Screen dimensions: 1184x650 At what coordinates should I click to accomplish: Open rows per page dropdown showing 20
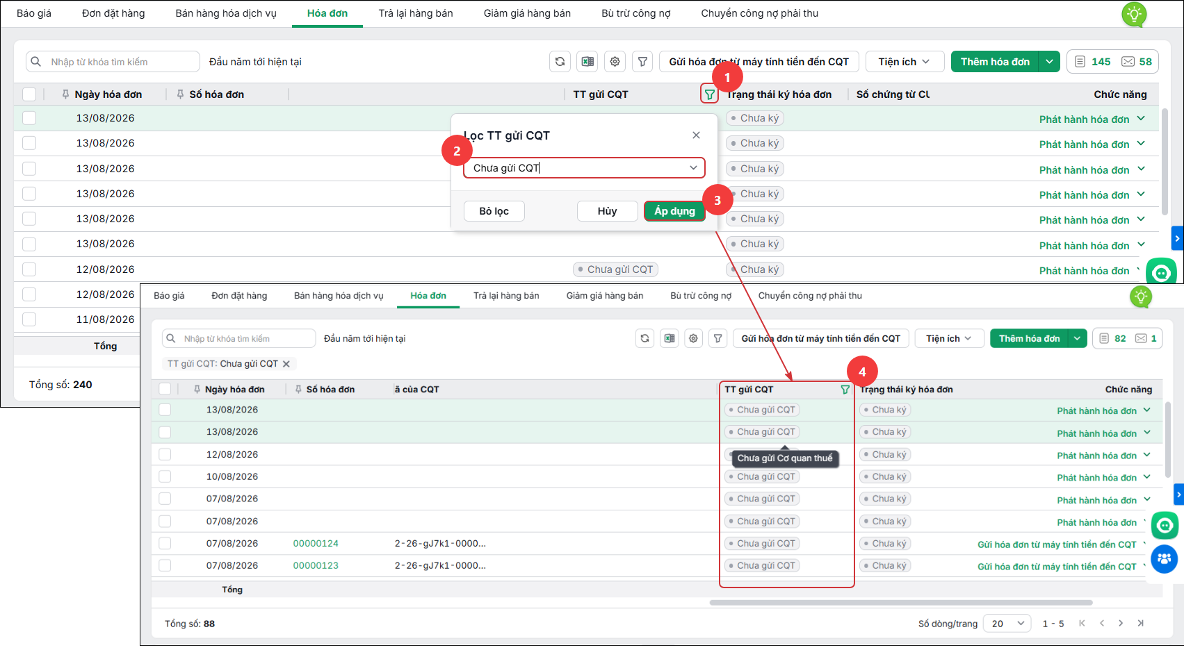[1008, 623]
